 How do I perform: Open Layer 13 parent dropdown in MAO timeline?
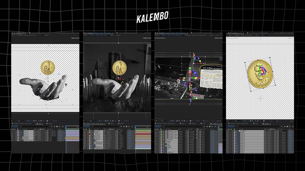pyautogui.click(x=53, y=131)
